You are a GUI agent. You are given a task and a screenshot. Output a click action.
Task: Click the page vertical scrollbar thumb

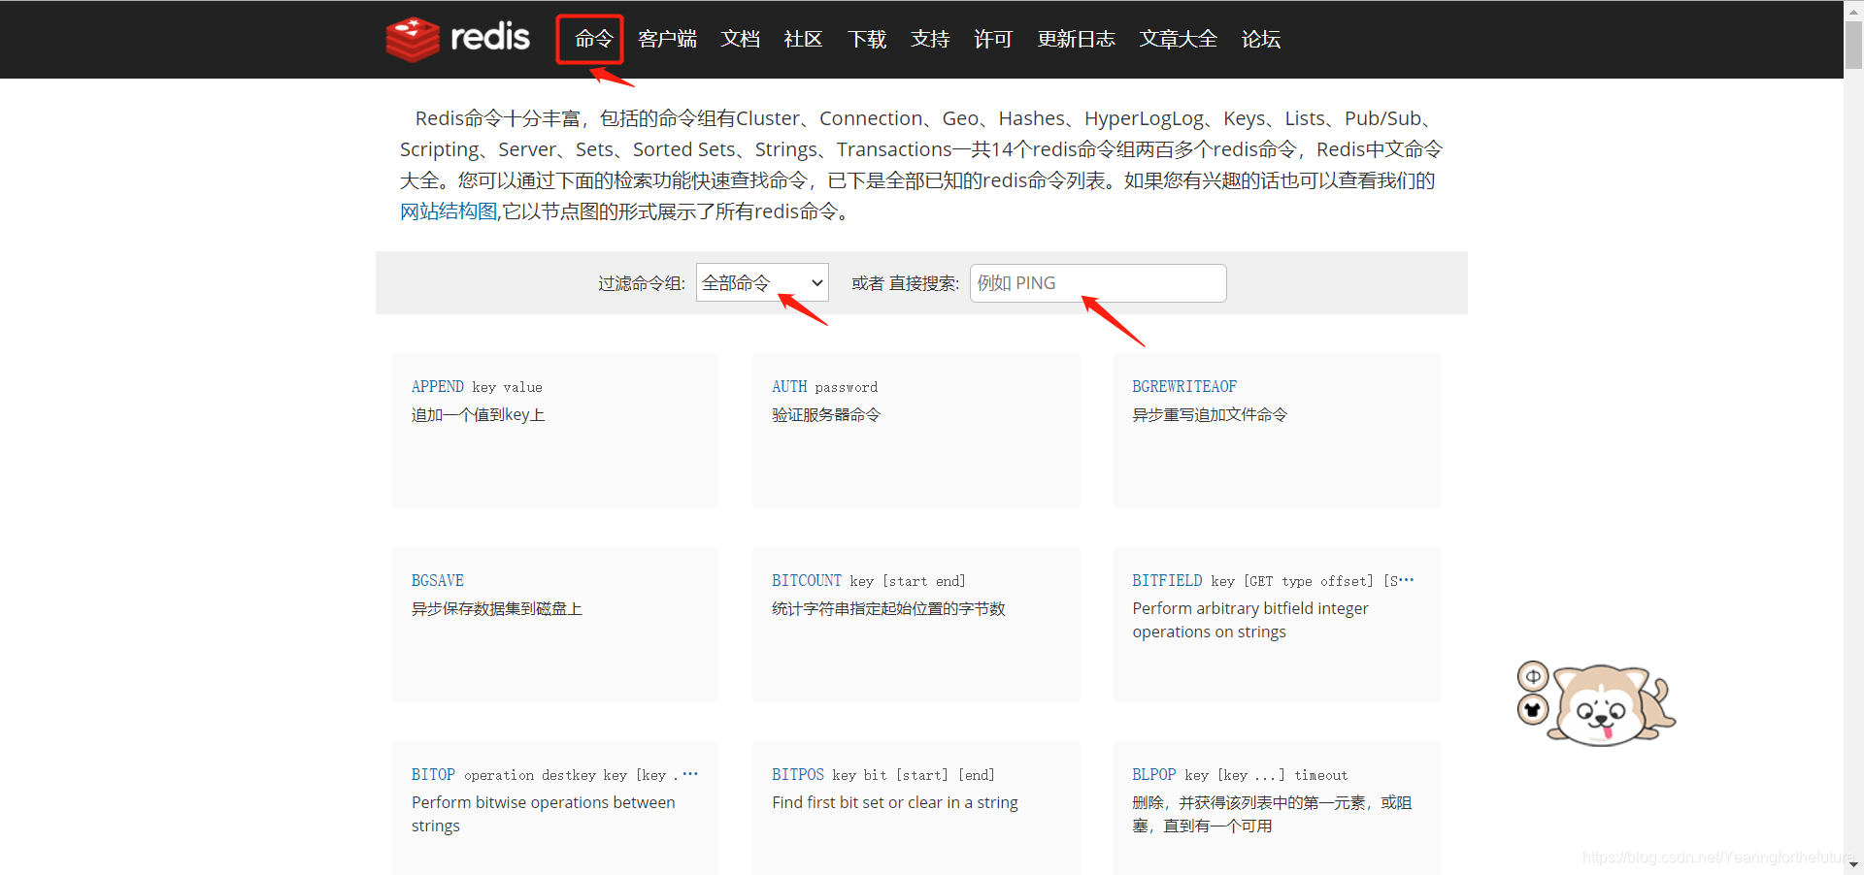tap(1853, 44)
